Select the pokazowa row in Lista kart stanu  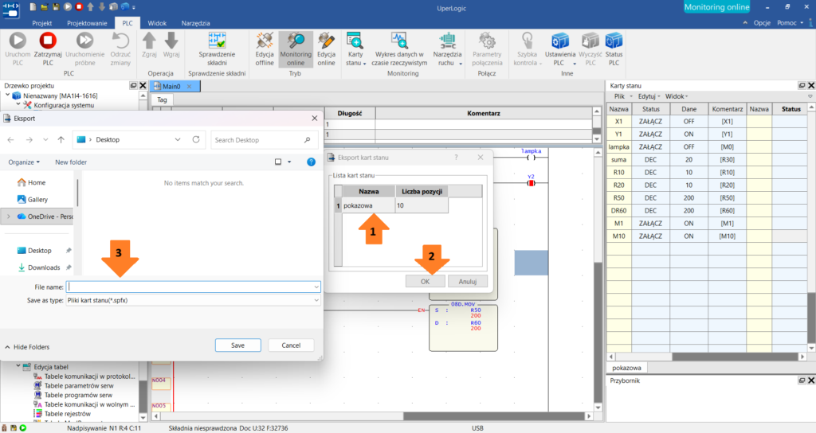tap(392, 206)
